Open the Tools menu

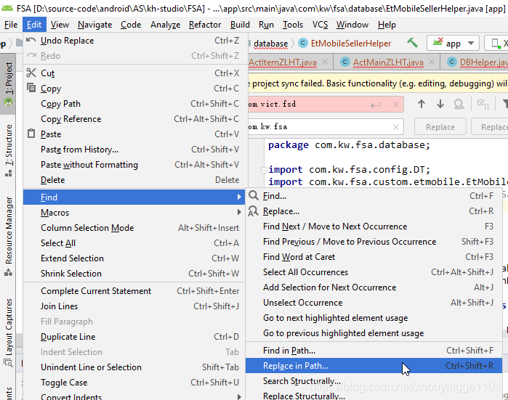[x=293, y=25]
